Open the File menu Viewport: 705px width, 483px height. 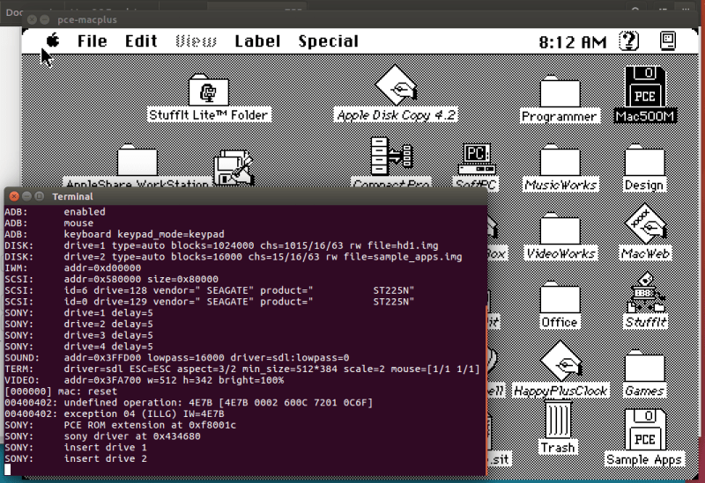[93, 41]
